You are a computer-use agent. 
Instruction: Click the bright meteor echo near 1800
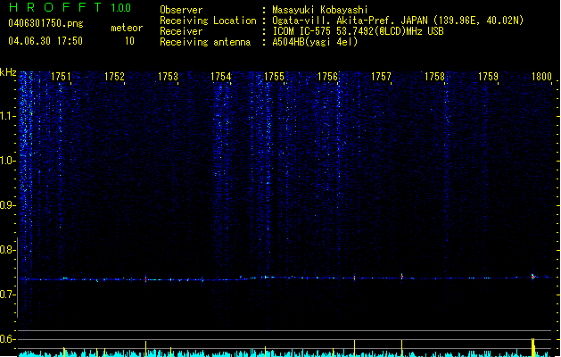click(x=533, y=277)
